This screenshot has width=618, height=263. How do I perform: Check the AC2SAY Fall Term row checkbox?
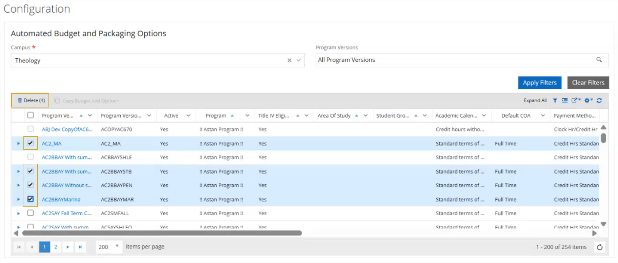pos(31,213)
